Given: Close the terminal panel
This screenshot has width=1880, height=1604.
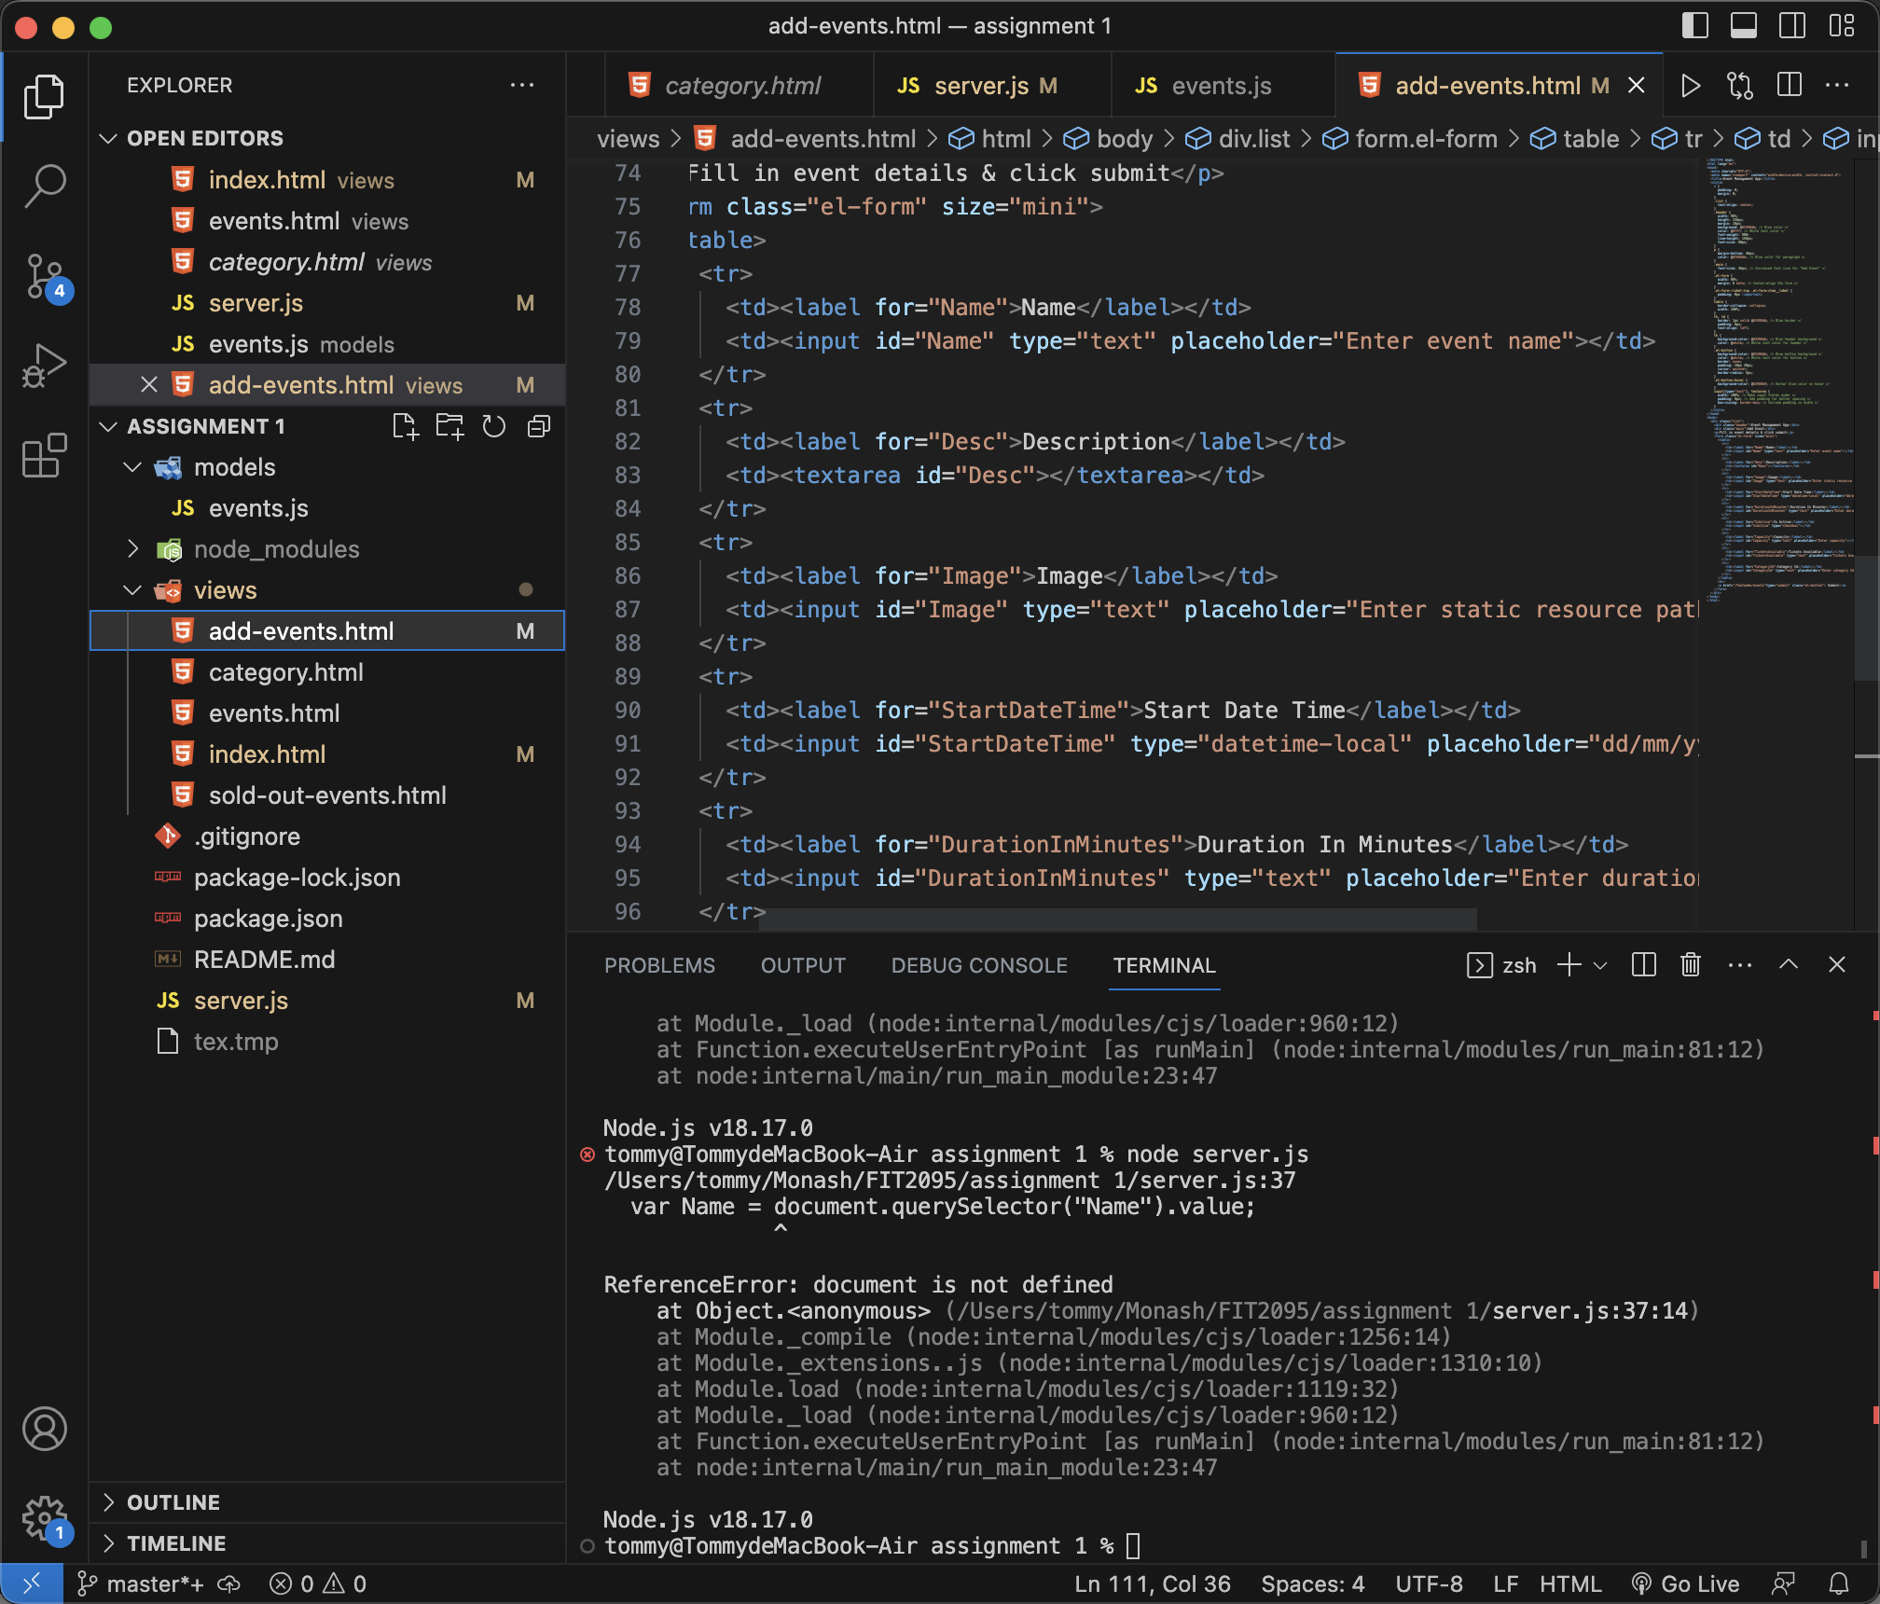Looking at the screenshot, I should (1837, 965).
